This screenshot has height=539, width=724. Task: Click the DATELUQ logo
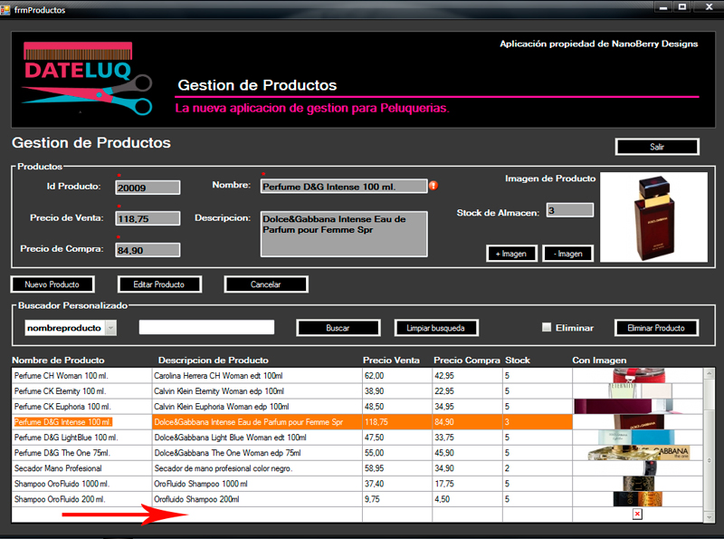pyautogui.click(x=86, y=79)
